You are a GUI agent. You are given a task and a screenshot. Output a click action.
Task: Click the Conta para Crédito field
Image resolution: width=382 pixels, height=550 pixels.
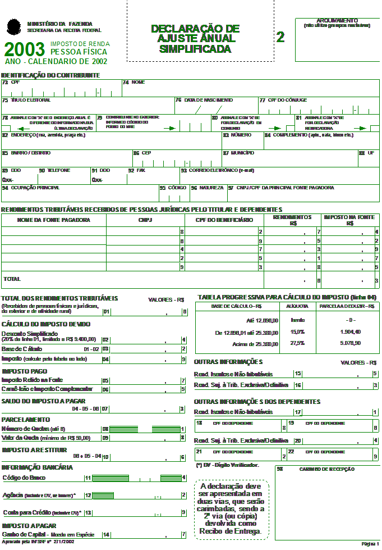[136, 512]
